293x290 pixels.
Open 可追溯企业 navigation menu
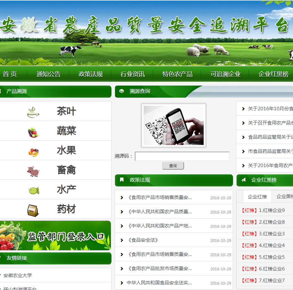point(225,74)
